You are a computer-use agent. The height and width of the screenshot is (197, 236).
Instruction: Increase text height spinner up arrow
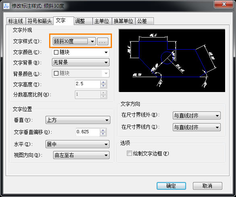tap(103, 82)
